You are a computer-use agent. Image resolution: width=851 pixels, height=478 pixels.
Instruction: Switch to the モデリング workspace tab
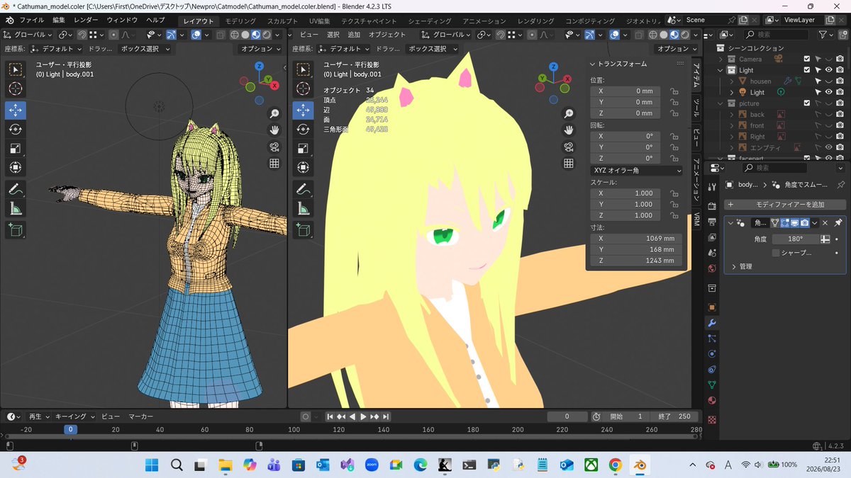[240, 21]
